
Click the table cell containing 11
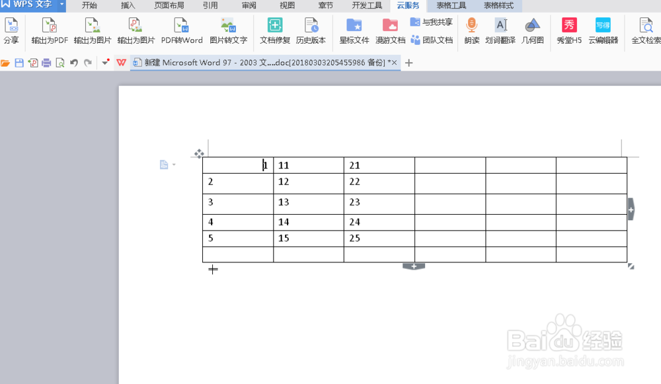coord(309,165)
